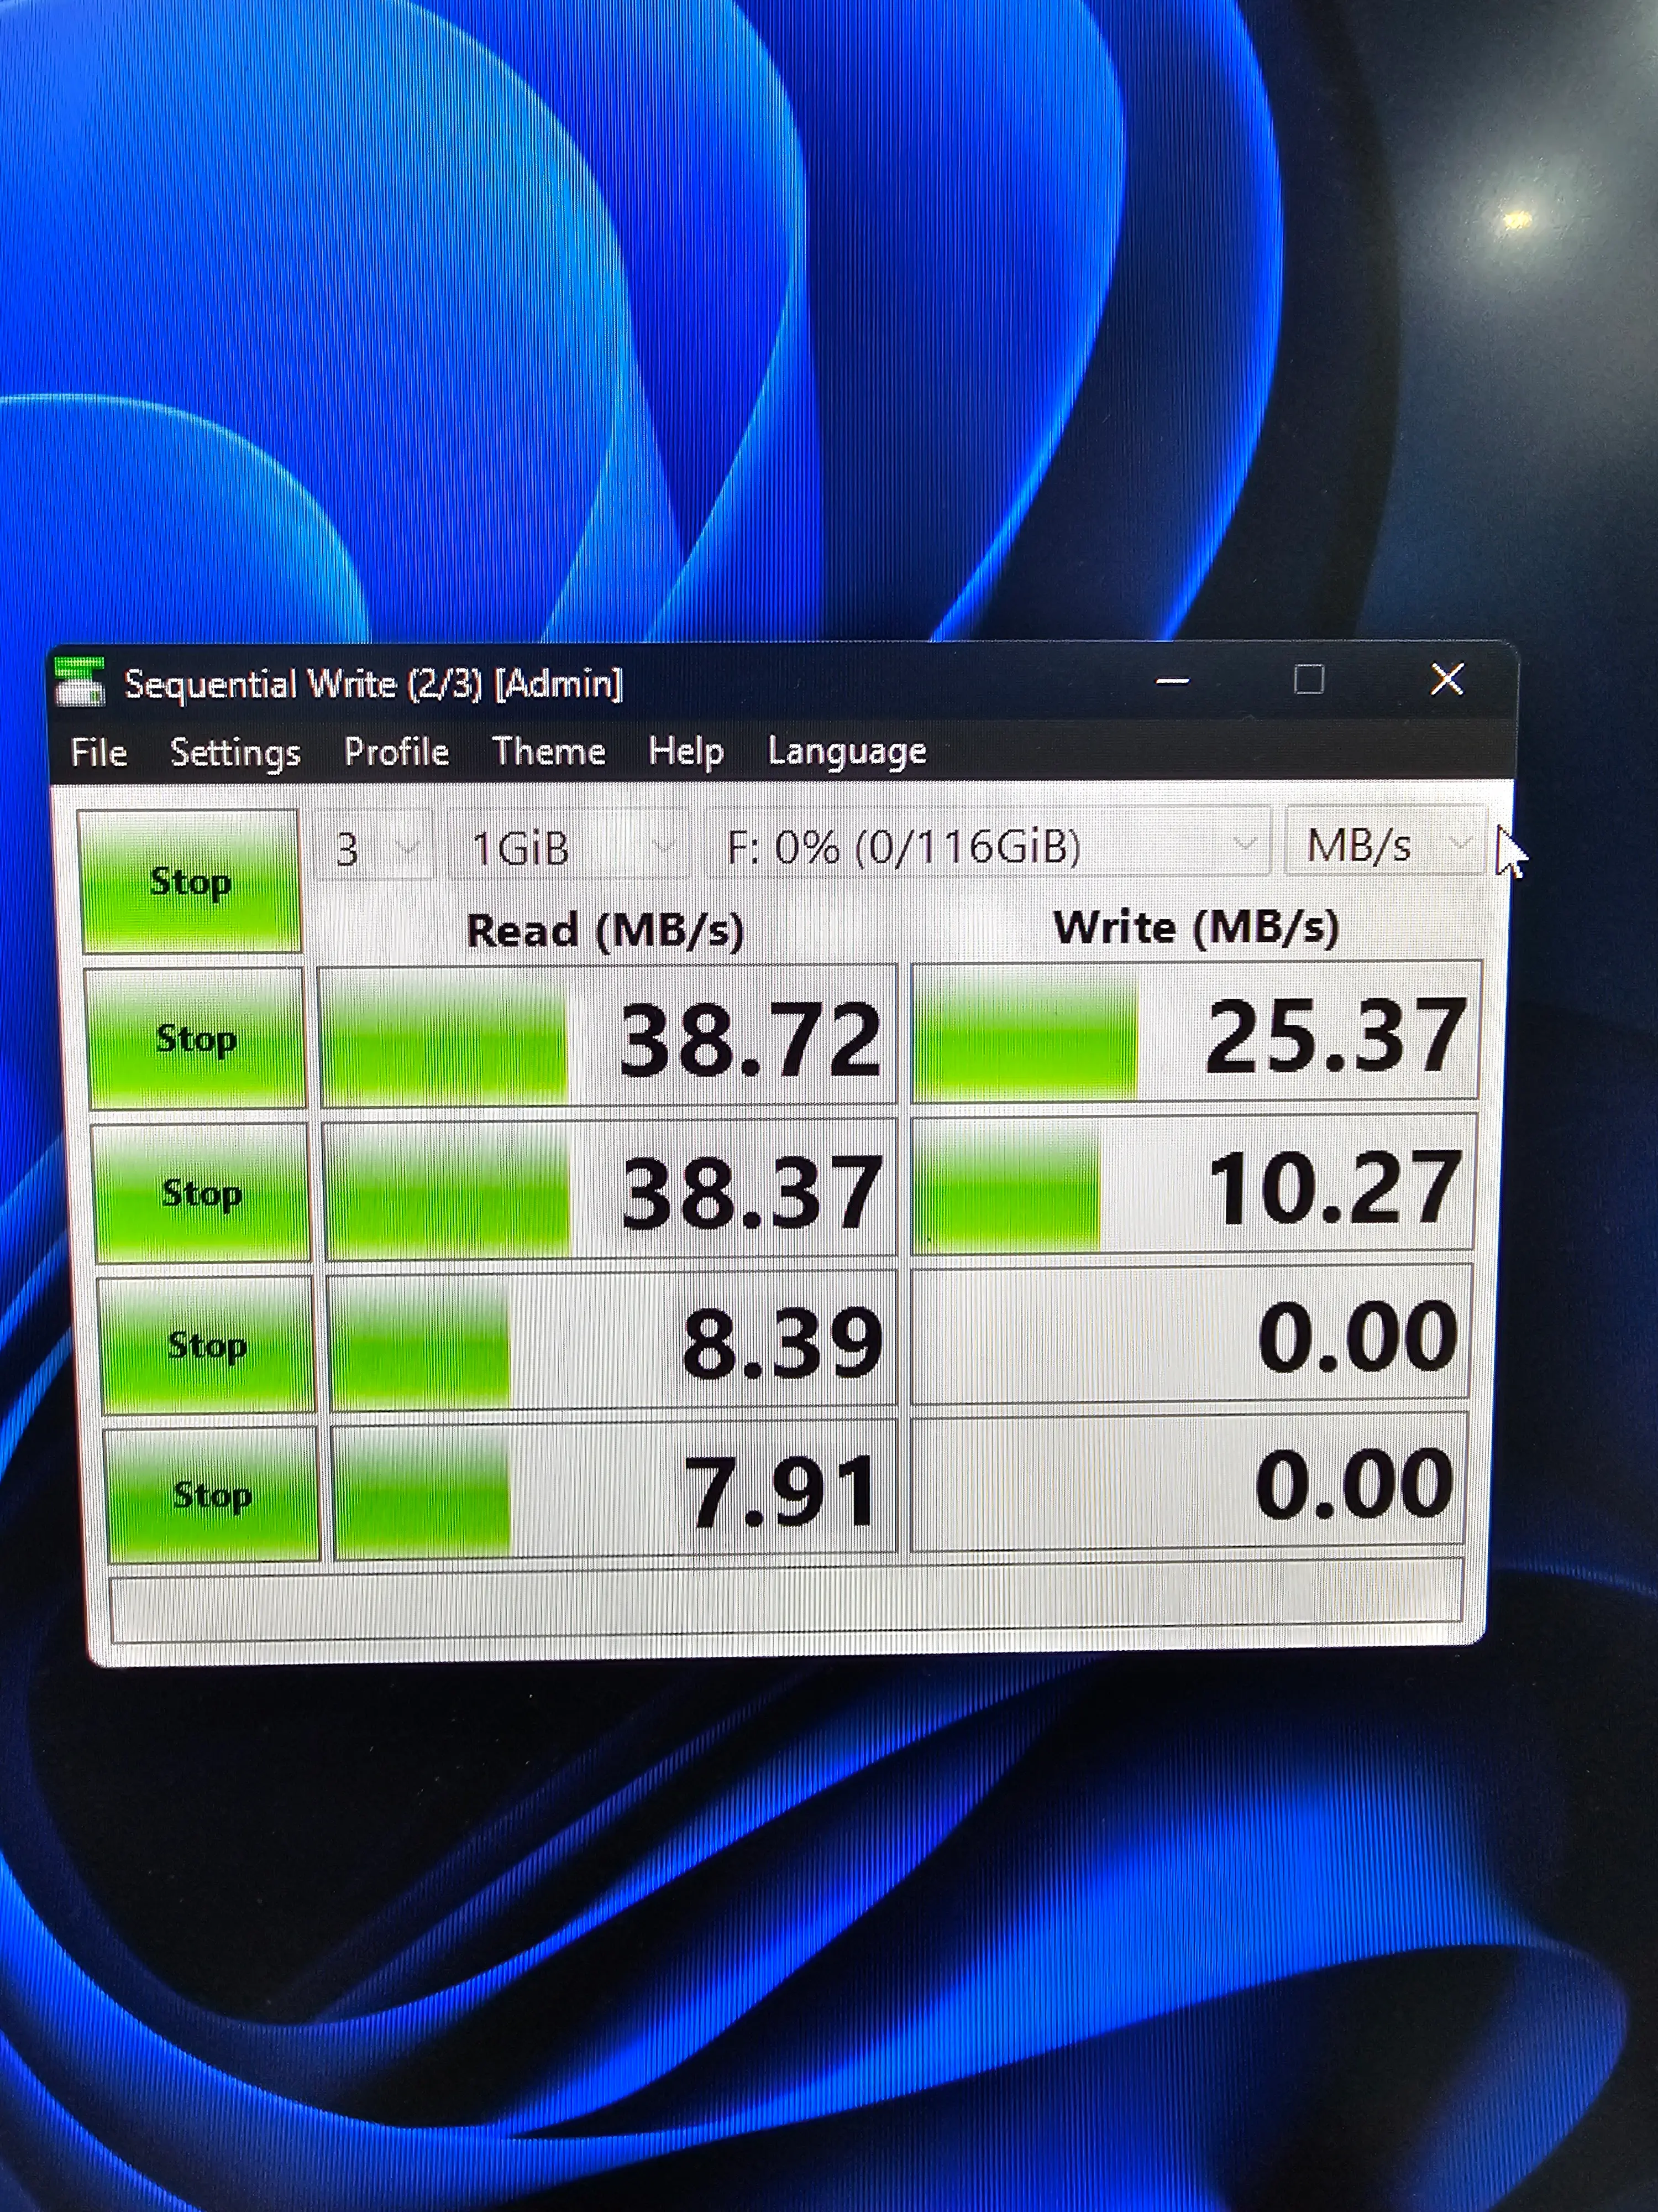Click the 0.00 write value in 8.39 row
This screenshot has width=1658, height=2212.
point(1192,1335)
